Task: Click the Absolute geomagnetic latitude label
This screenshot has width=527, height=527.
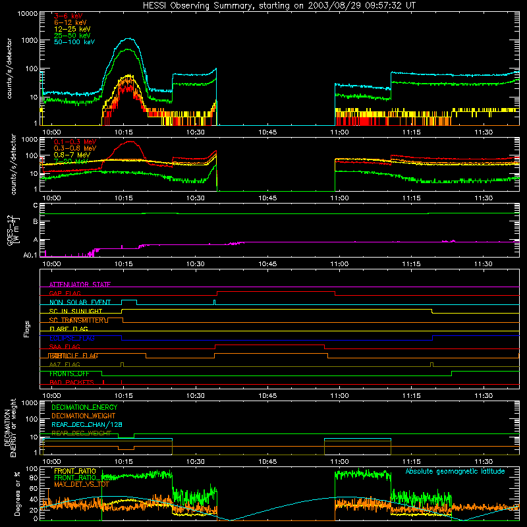Action: click(x=455, y=472)
